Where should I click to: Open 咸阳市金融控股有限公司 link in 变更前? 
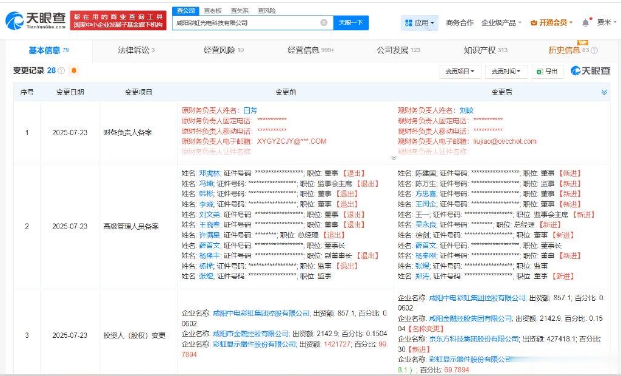pos(250,334)
